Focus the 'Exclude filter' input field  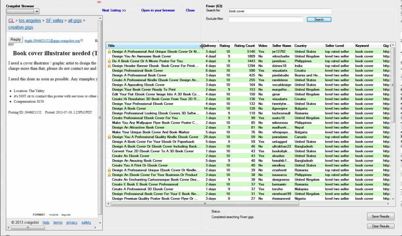266,19
